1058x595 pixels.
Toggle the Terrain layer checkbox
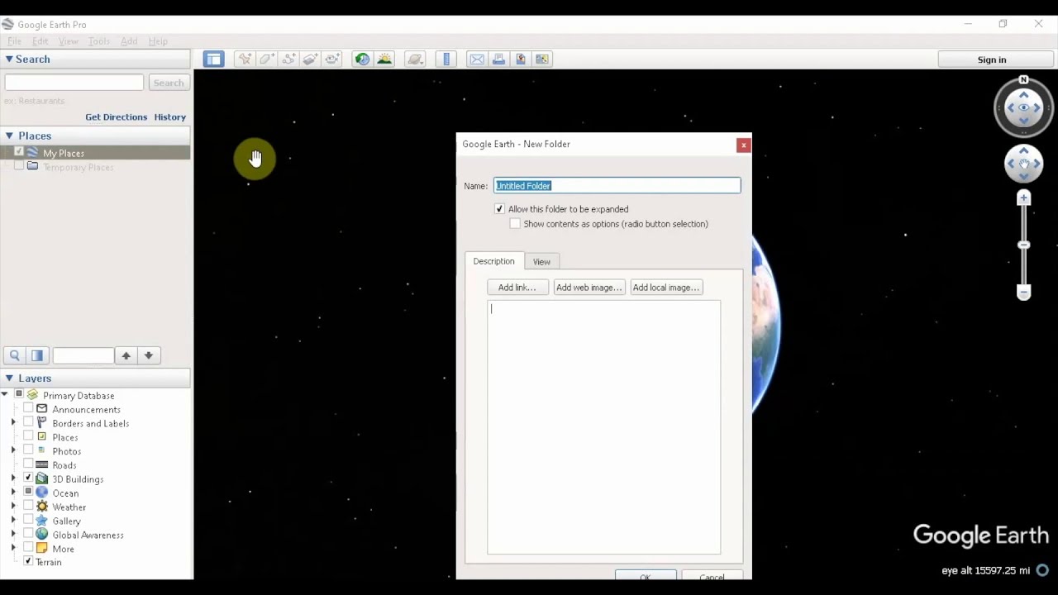[x=28, y=562]
